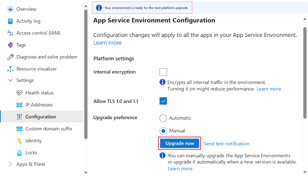
Task: Click the Upgrade now button
Action: [180, 143]
